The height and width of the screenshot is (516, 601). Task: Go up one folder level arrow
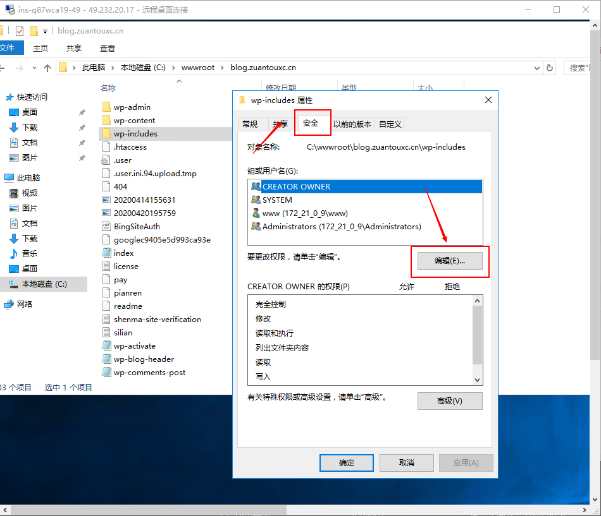47,68
